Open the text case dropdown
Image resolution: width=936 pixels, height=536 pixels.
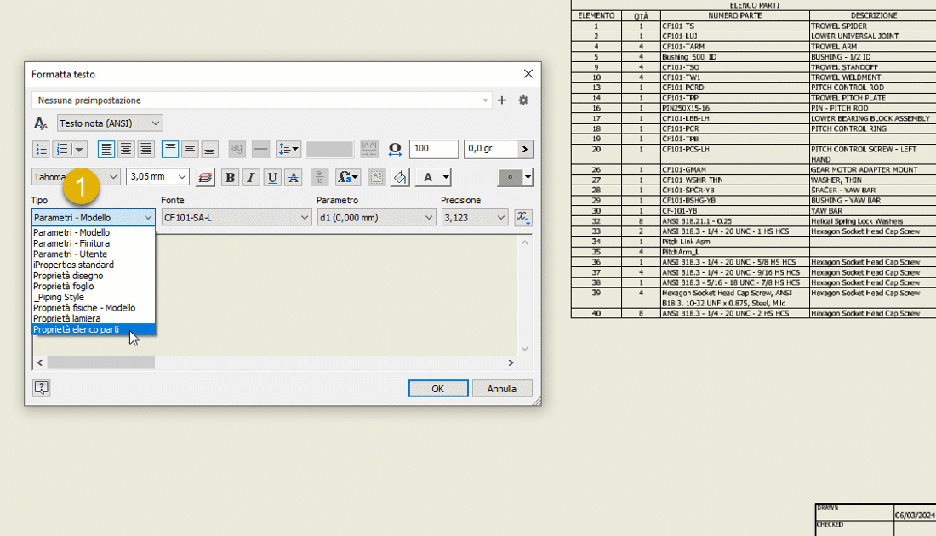coord(348,177)
